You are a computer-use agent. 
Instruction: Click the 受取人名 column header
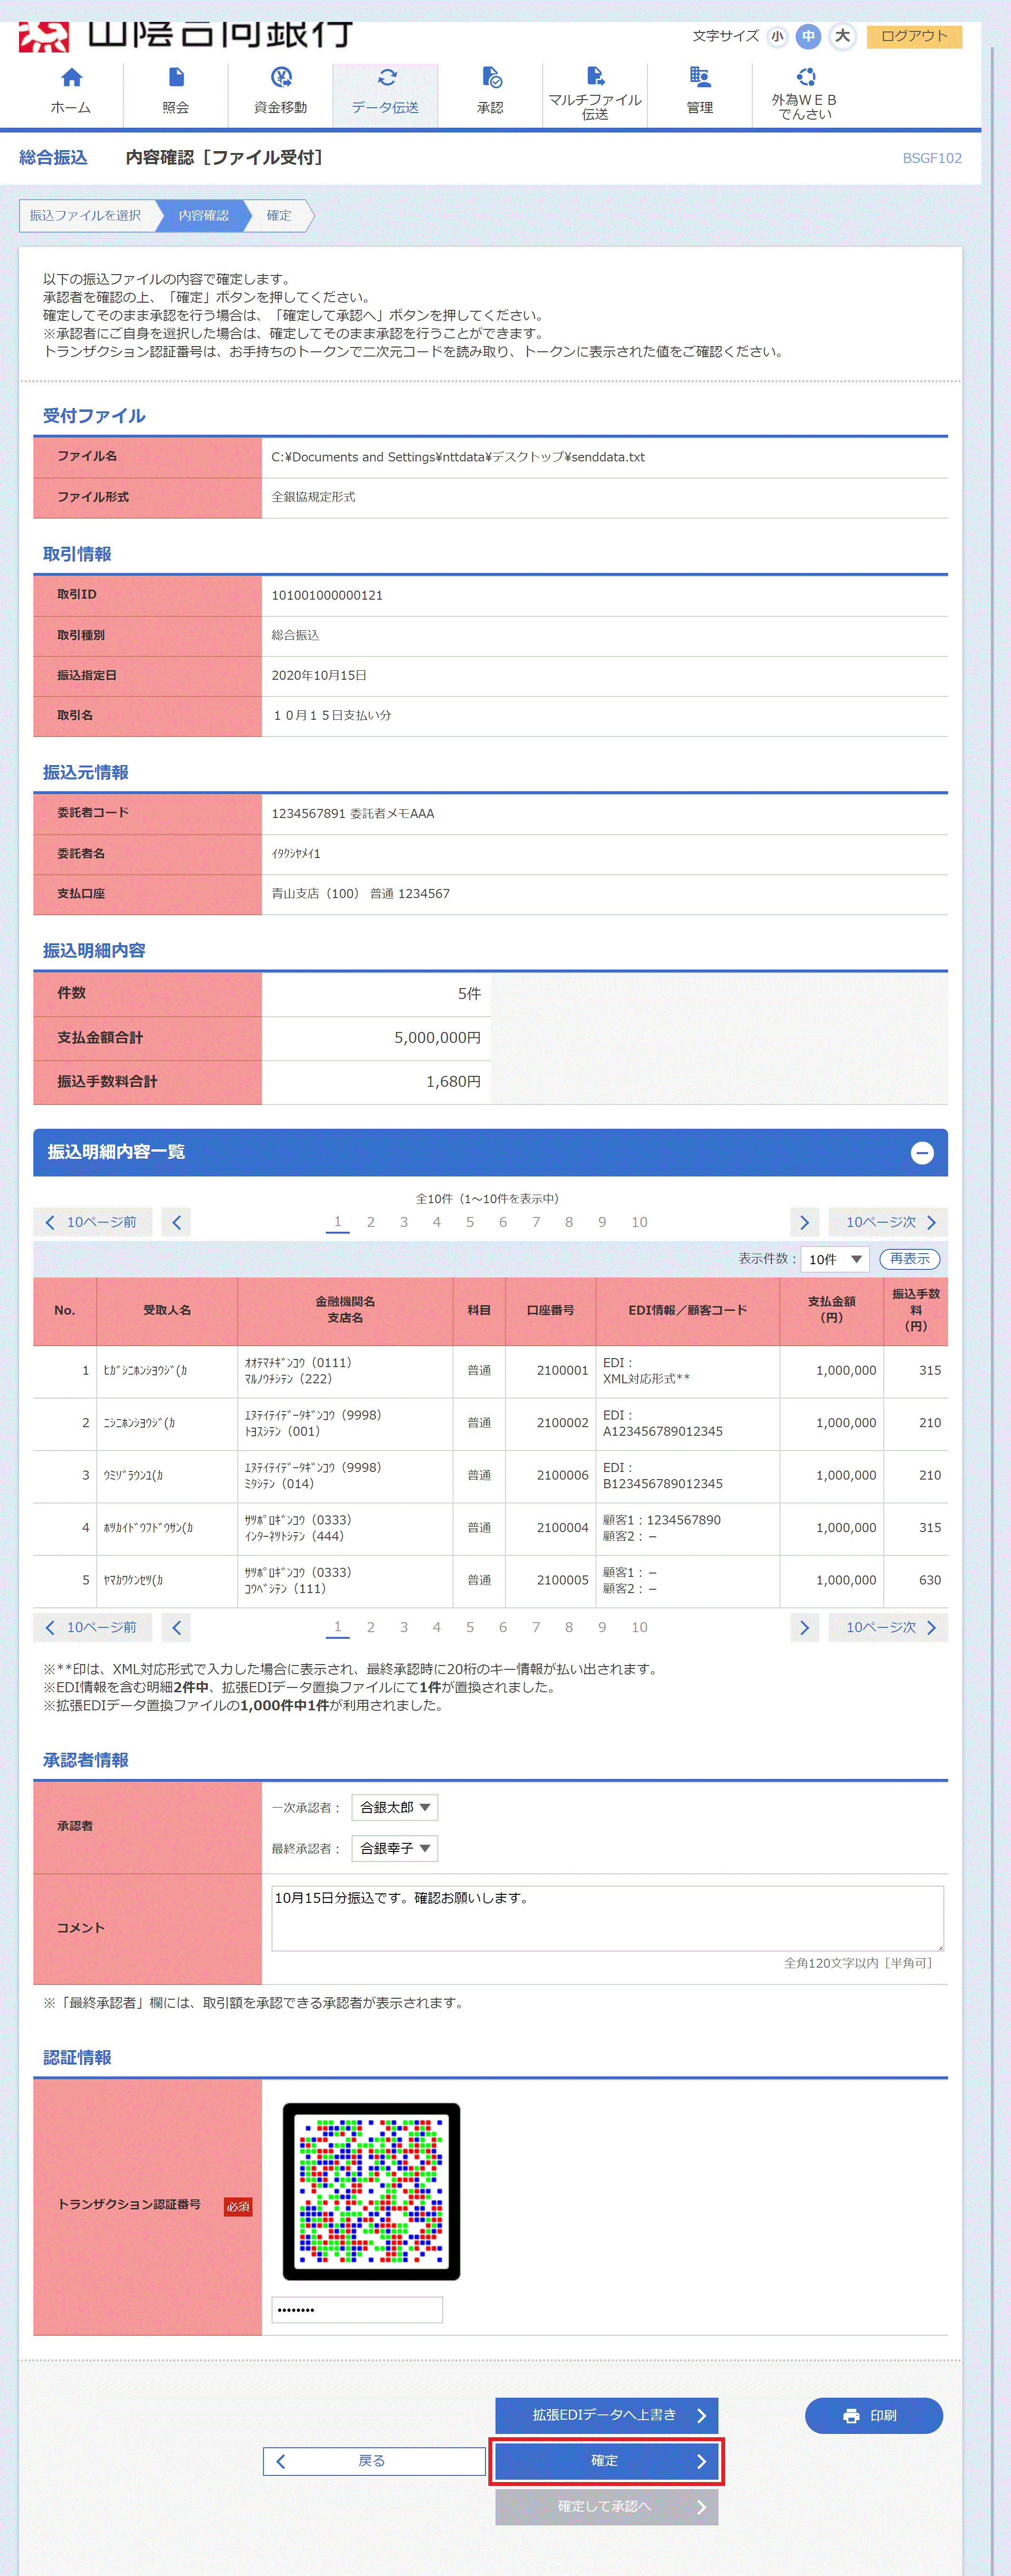pyautogui.click(x=167, y=1310)
